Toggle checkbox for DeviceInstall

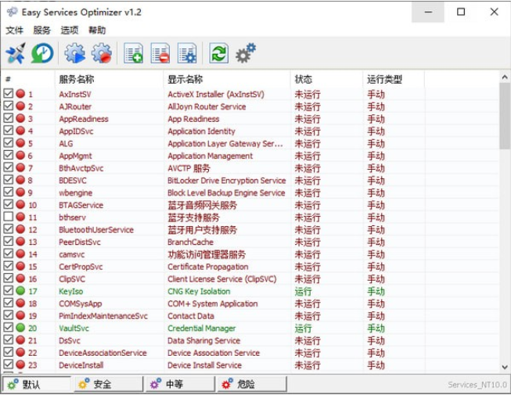pos(8,364)
